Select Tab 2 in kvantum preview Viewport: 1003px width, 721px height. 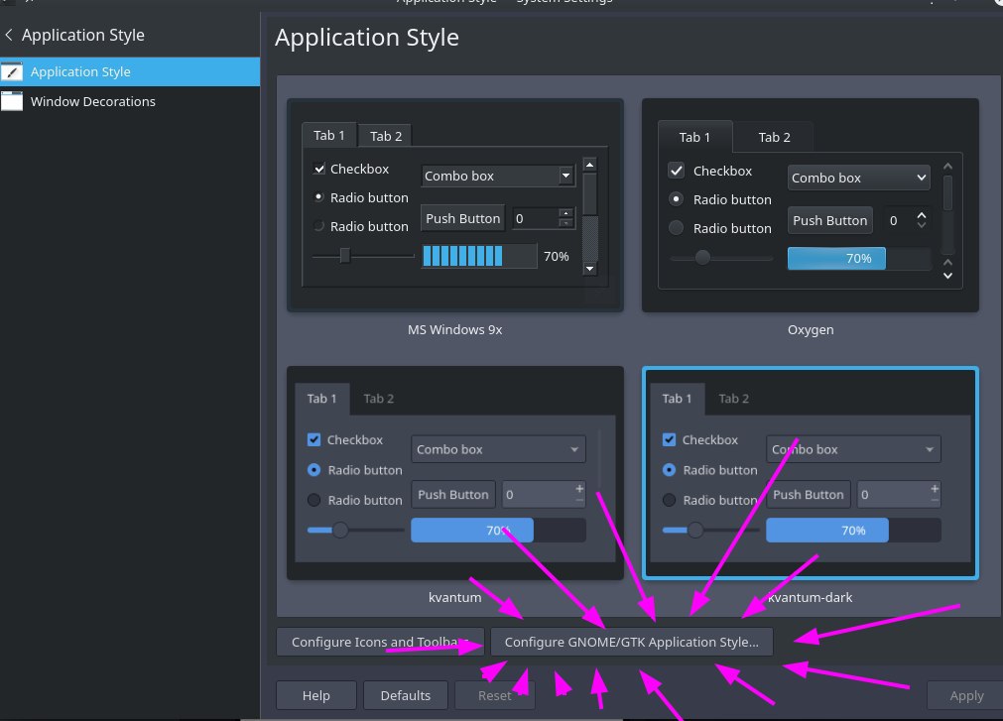click(x=379, y=399)
